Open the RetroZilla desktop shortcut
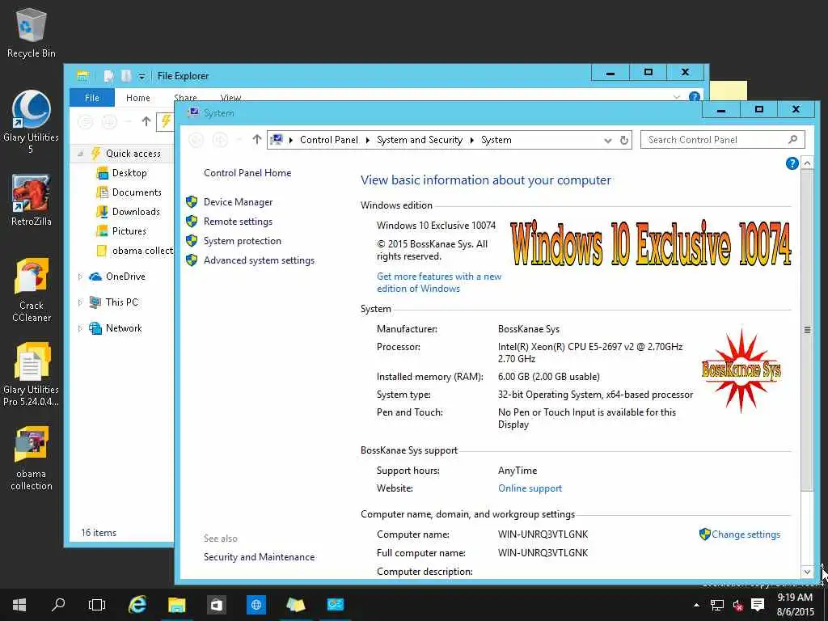828x621 pixels. (32, 201)
